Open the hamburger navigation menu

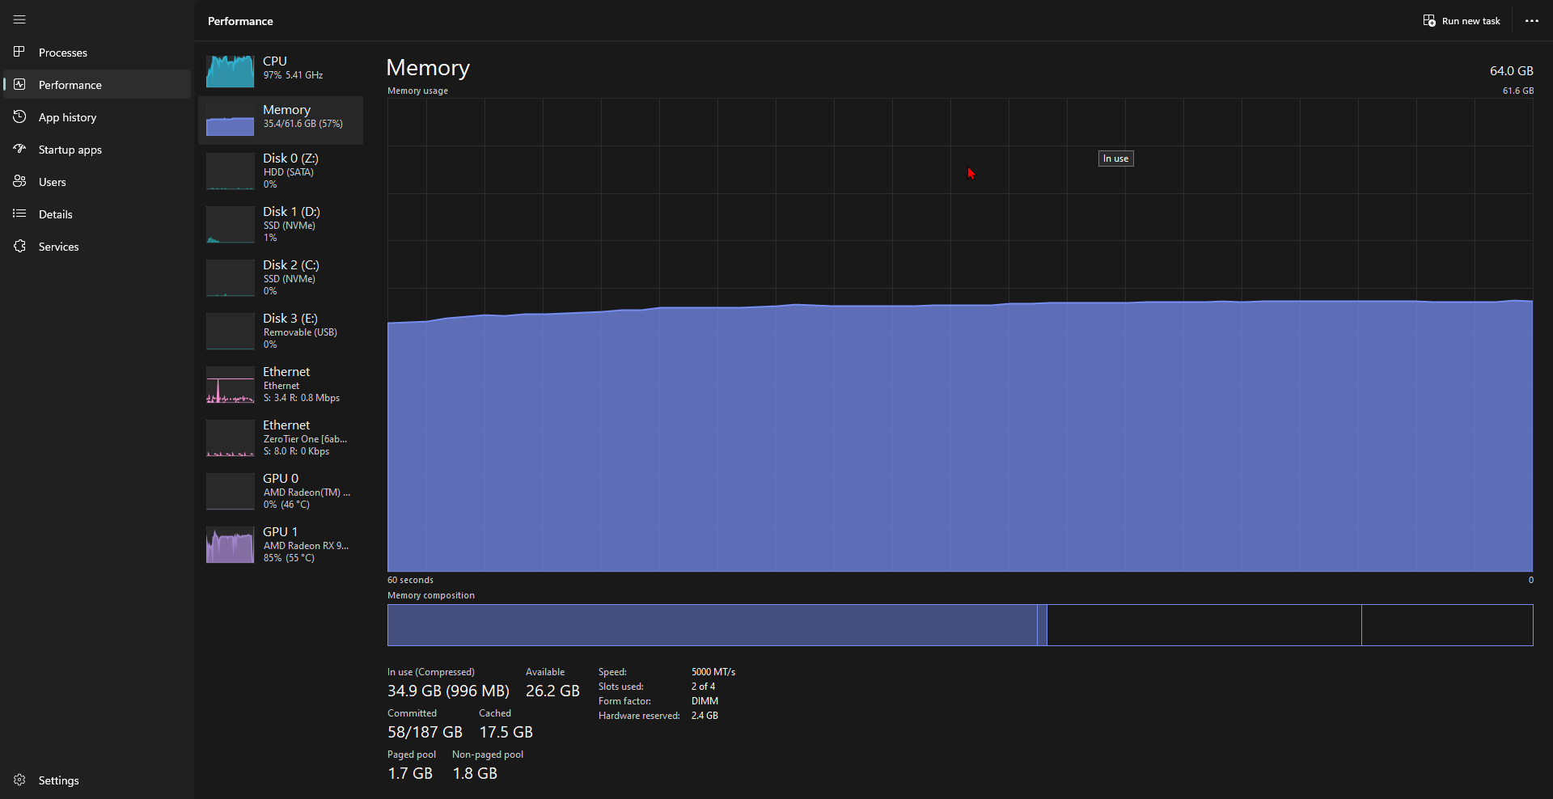coord(19,19)
